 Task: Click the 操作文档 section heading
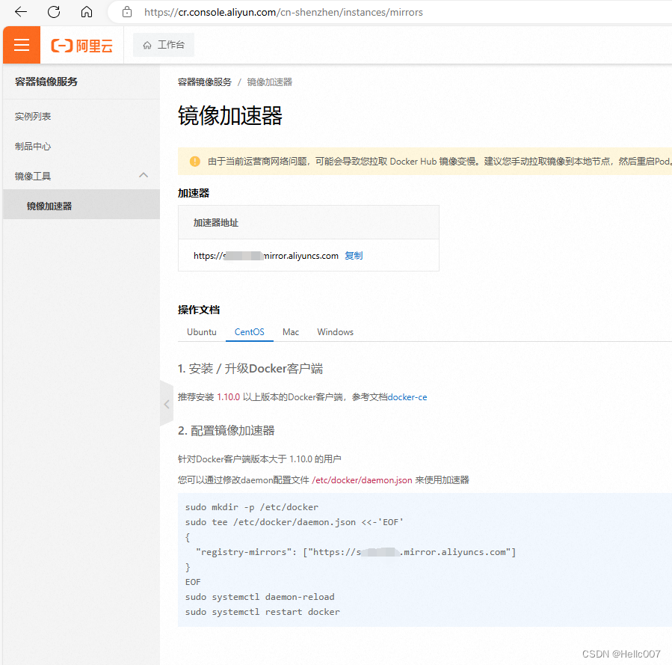199,310
